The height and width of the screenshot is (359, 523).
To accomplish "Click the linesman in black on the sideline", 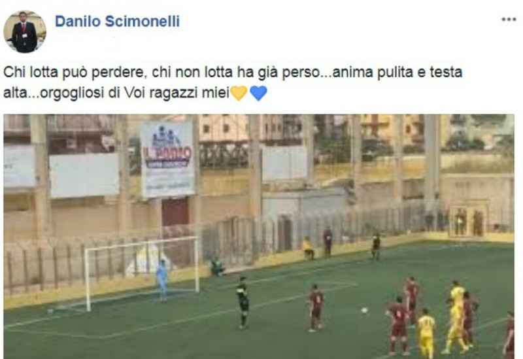I will coord(376,247).
